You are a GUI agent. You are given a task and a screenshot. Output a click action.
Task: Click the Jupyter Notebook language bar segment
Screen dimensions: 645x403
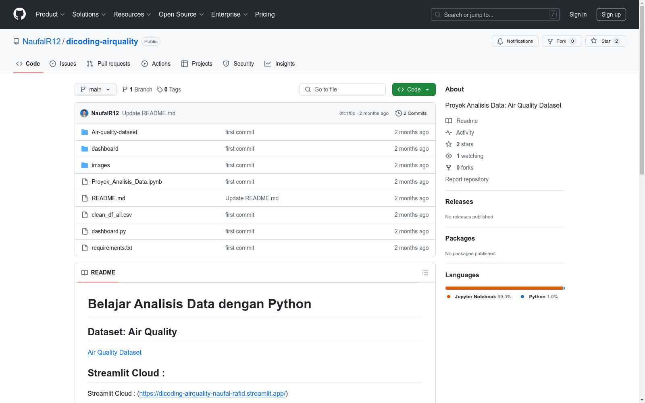click(504, 288)
